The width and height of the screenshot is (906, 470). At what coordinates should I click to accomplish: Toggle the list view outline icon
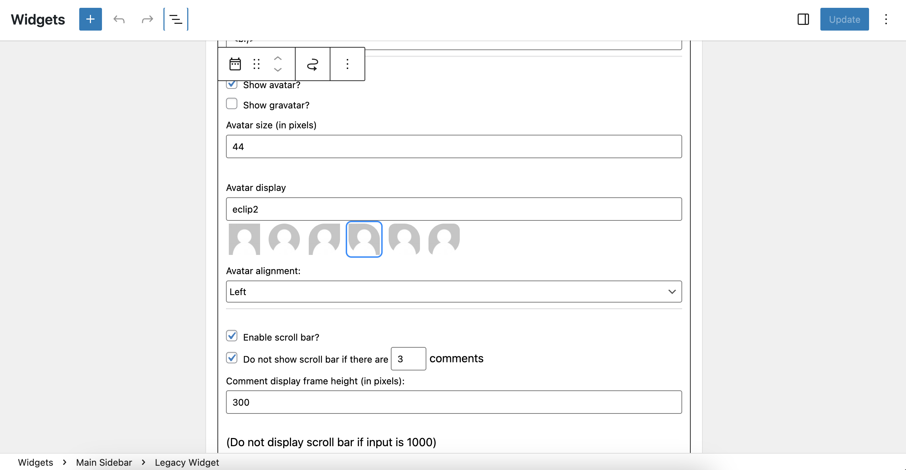tap(176, 19)
